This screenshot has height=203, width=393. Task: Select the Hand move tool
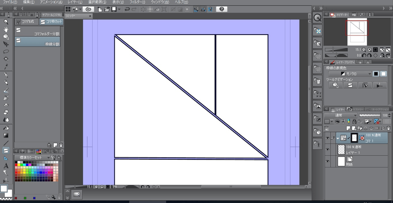(6, 29)
